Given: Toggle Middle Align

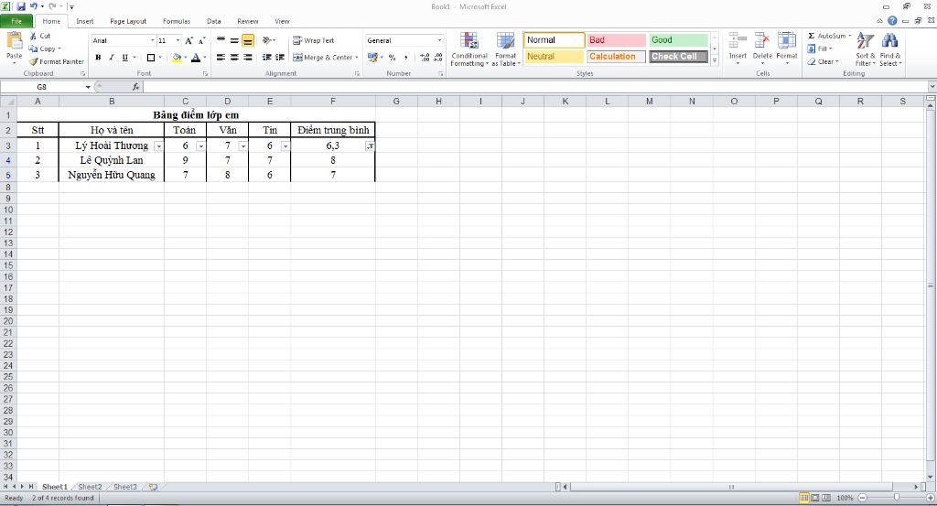Looking at the screenshot, I should click(234, 40).
